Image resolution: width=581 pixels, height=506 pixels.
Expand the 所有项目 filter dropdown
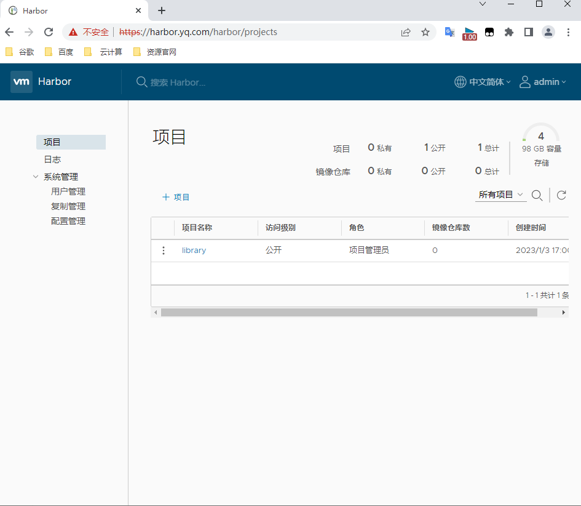[501, 195]
